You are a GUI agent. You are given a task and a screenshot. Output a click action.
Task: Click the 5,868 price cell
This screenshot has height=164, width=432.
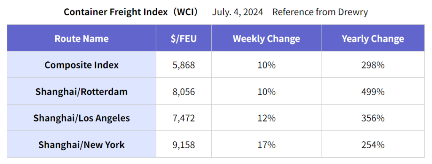(184, 65)
